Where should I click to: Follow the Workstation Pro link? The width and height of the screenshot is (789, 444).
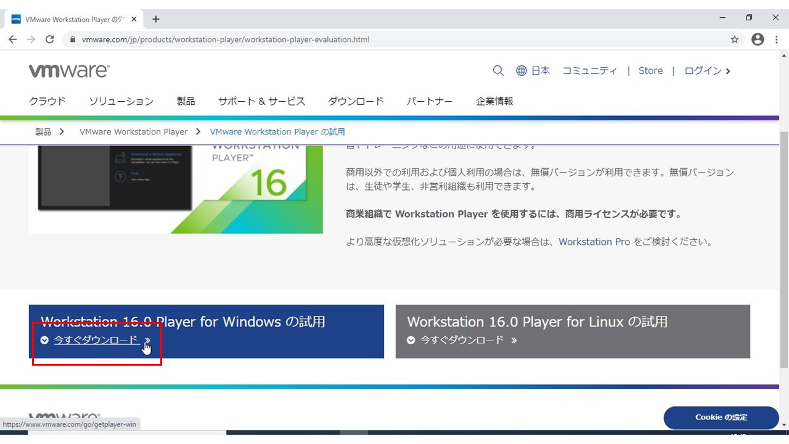point(594,242)
